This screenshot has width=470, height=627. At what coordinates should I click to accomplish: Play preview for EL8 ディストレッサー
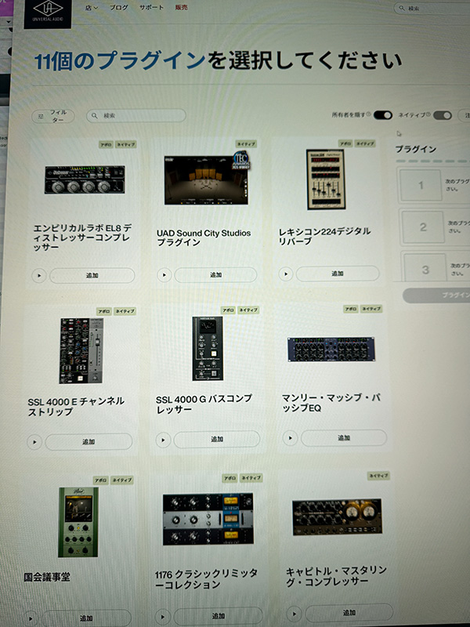[39, 276]
